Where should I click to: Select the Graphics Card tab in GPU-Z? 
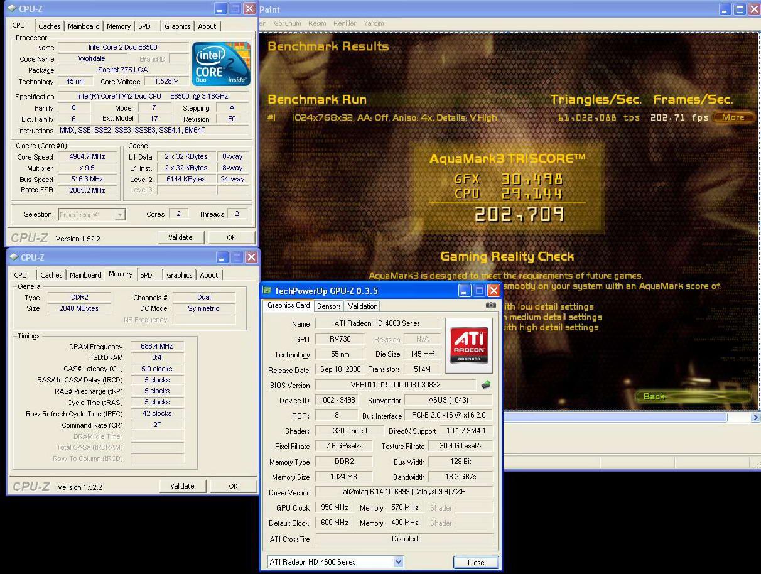(289, 305)
